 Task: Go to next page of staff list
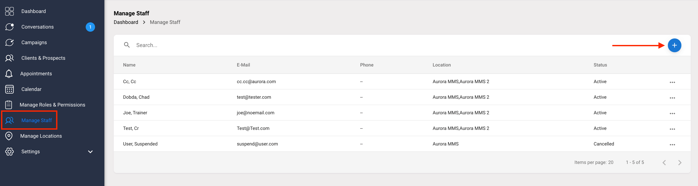point(680,163)
